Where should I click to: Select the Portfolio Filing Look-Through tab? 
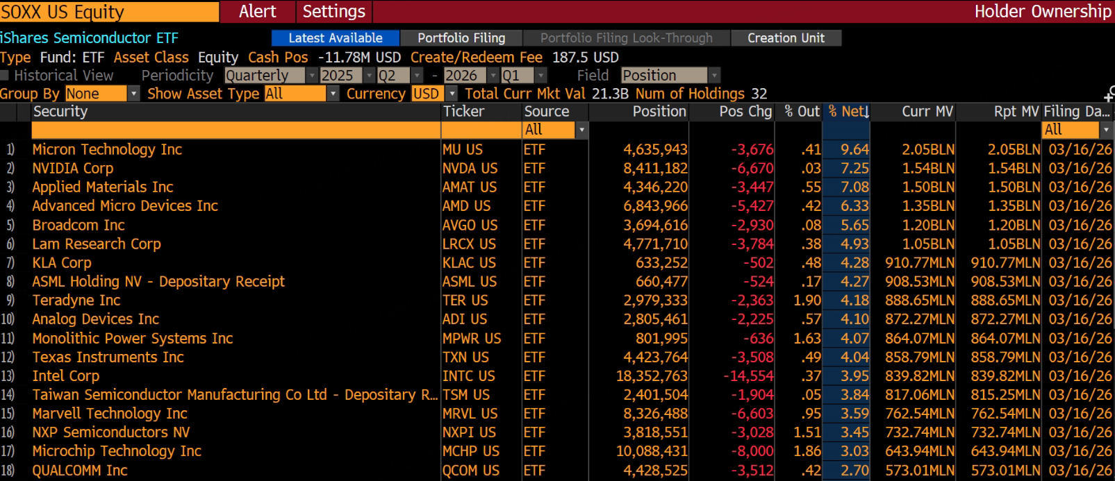tap(627, 38)
